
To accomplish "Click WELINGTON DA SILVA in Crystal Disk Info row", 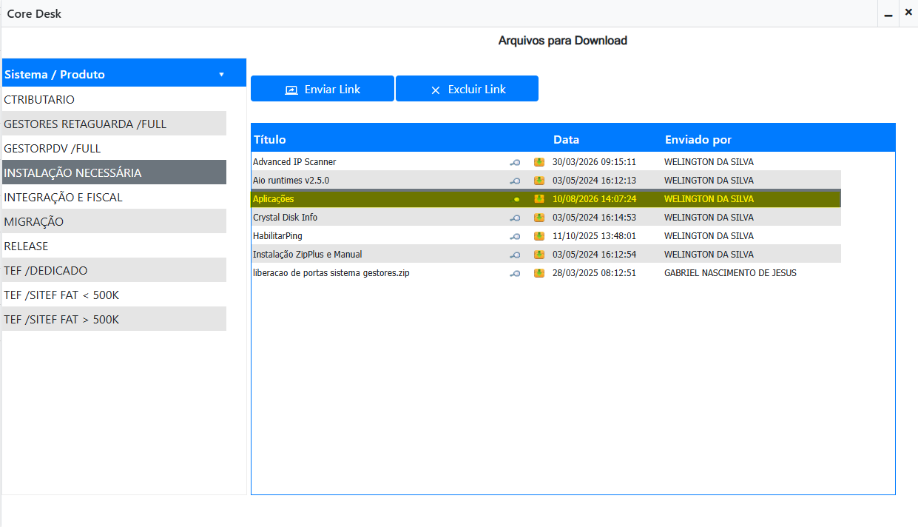I will [x=709, y=218].
